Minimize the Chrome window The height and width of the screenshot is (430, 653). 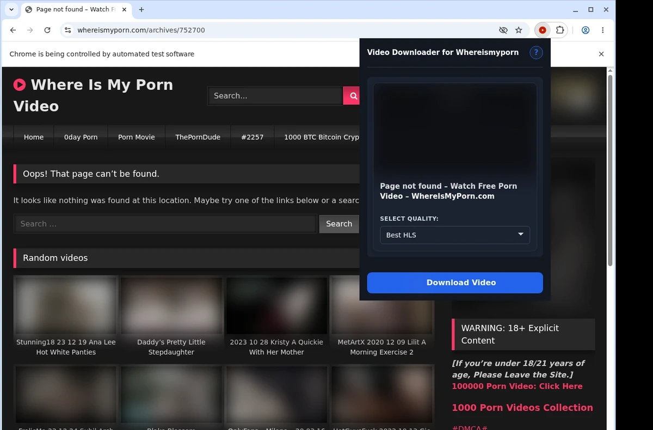coord(576,9)
